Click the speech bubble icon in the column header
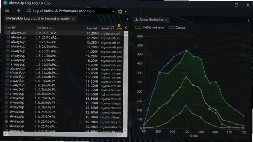This screenshot has width=253, height=142. (x=112, y=28)
